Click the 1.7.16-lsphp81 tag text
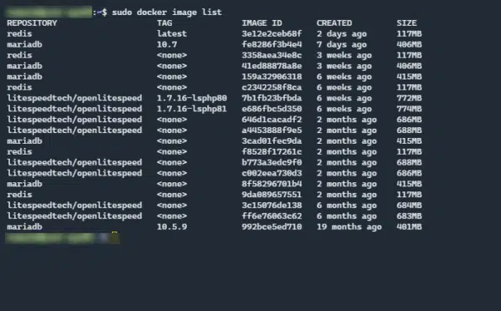 coord(192,109)
